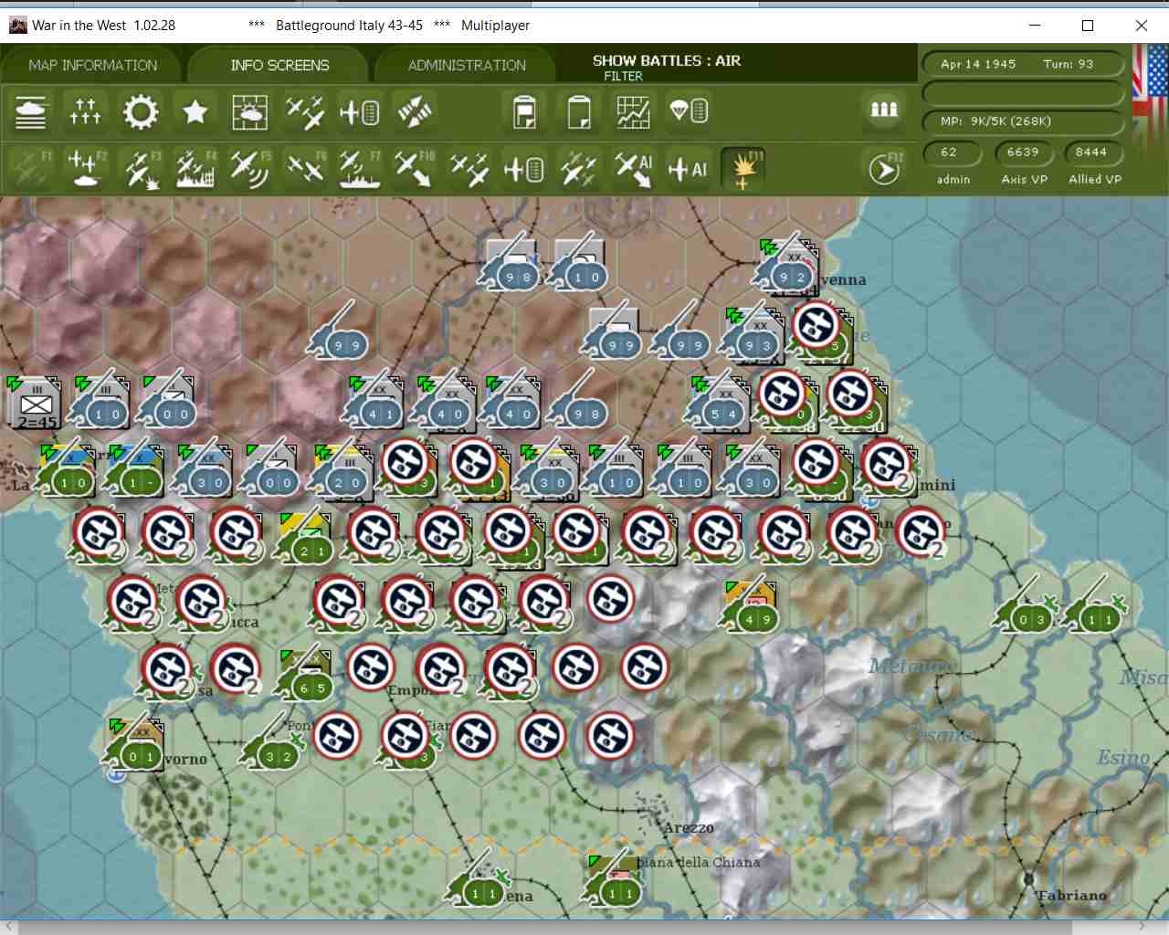The image size is (1169, 935).
Task: Select the F3 ground attack air mode
Action: (142, 169)
